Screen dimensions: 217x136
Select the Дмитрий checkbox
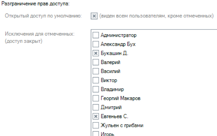[x=96, y=108]
